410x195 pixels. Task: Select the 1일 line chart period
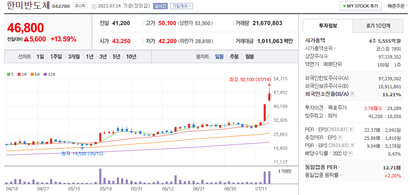pos(40,56)
